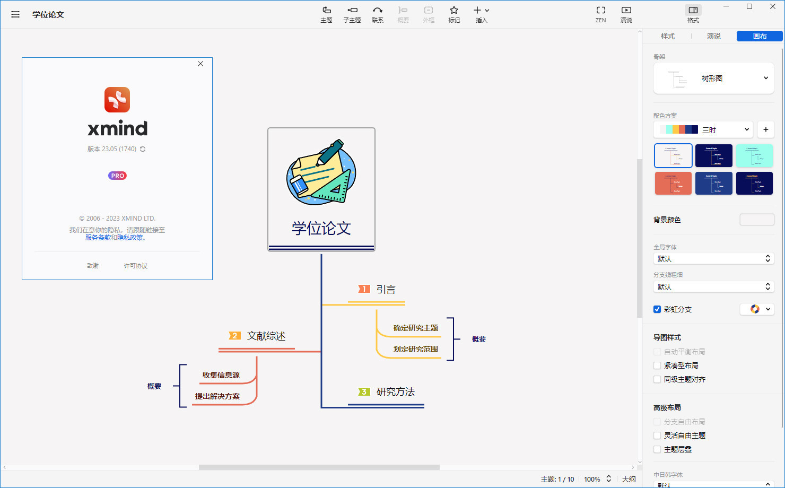Select the medium blue theme thumbnail
This screenshot has width=785, height=488.
[714, 183]
